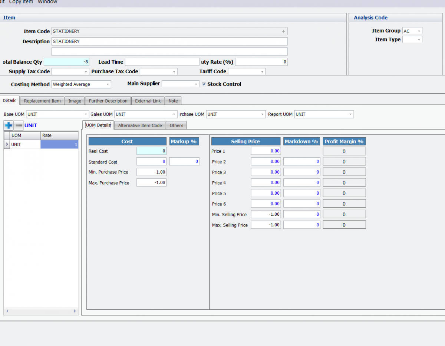Switch to the Alternative Item Code tab
445x346 pixels.
139,125
